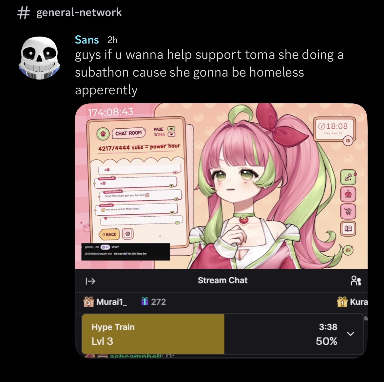This screenshot has height=382, width=384.
Task: Click the round menu button under the book icon
Action: click(348, 250)
